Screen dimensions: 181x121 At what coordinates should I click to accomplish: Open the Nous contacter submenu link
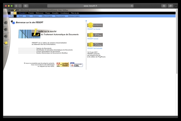[61, 16]
